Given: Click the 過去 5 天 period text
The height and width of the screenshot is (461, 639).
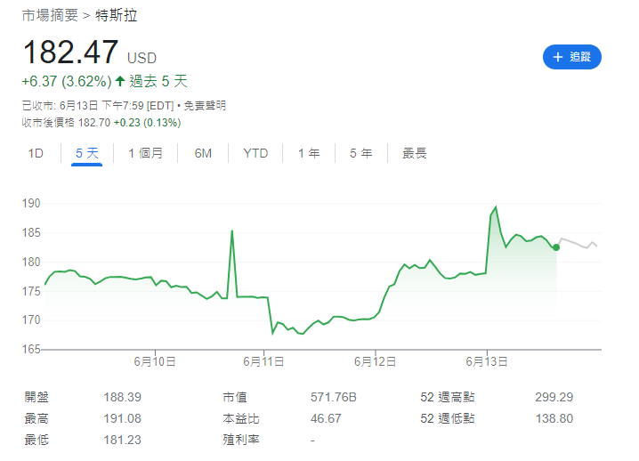Looking at the screenshot, I should (x=158, y=81).
